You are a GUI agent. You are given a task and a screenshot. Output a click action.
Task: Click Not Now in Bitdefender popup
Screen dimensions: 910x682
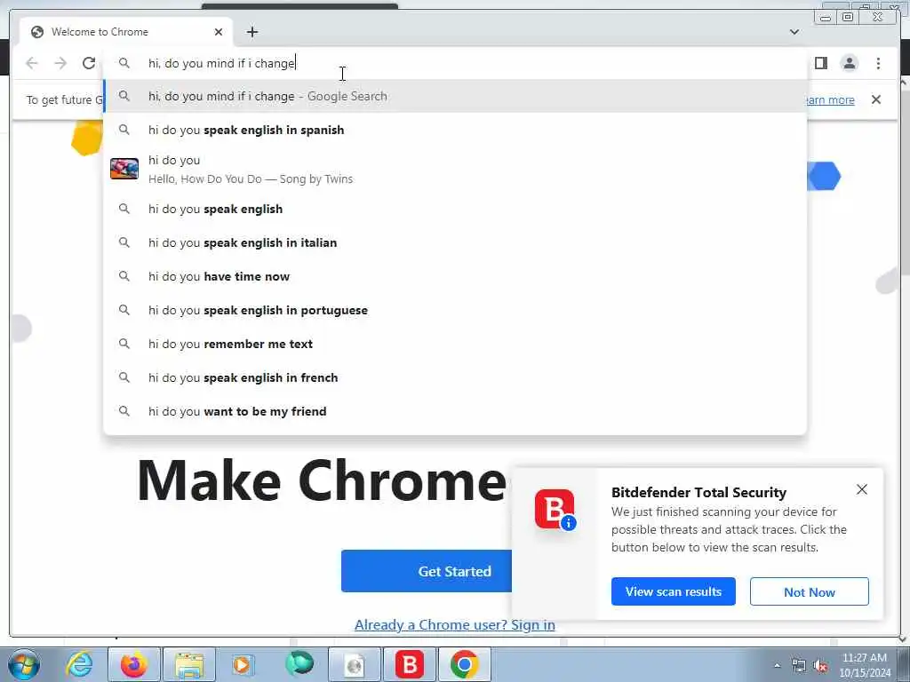tap(809, 592)
